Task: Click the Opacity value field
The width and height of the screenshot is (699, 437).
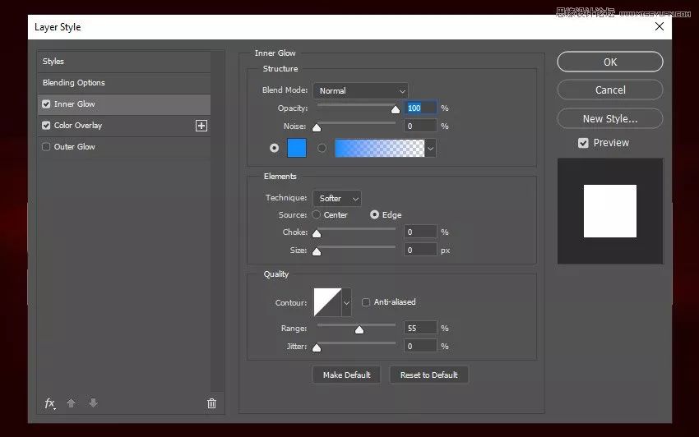Action: click(x=420, y=108)
